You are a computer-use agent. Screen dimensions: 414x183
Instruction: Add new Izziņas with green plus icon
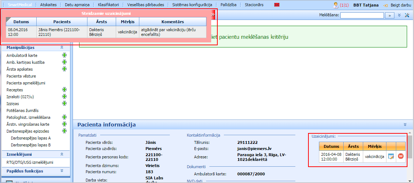64,103
